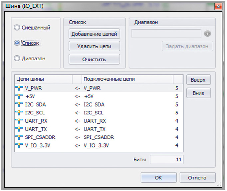Click the net icon beside V_PWR
This screenshot has width=227, height=191.
point(19,88)
